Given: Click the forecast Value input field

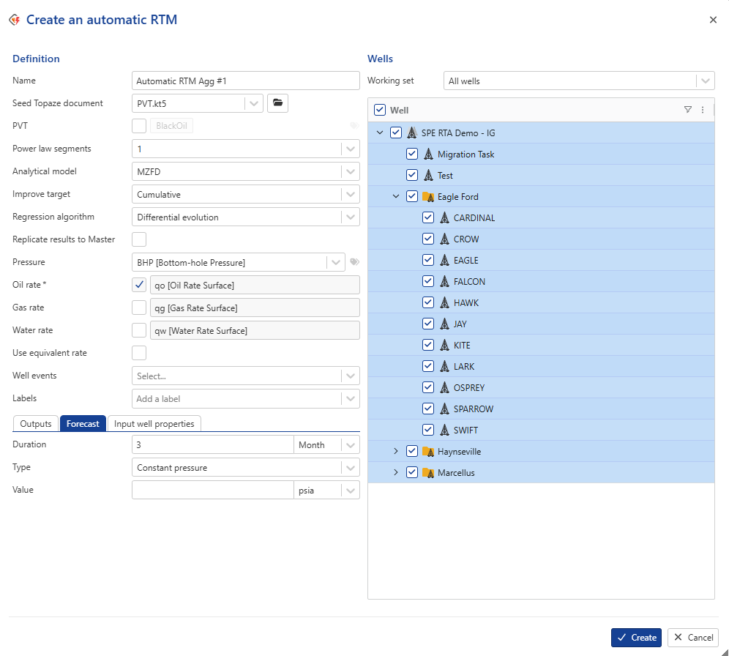Looking at the screenshot, I should tap(213, 490).
